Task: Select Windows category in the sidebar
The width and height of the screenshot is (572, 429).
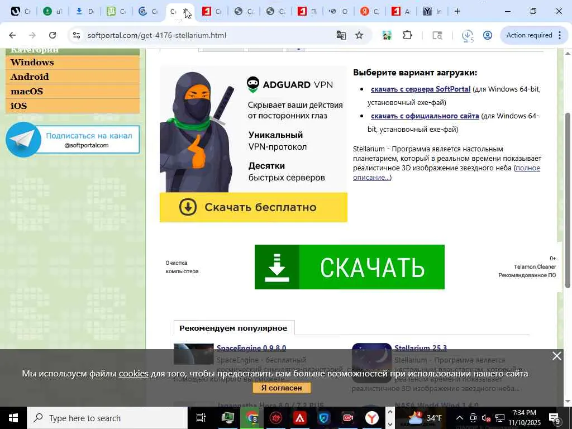Action: [x=72, y=63]
